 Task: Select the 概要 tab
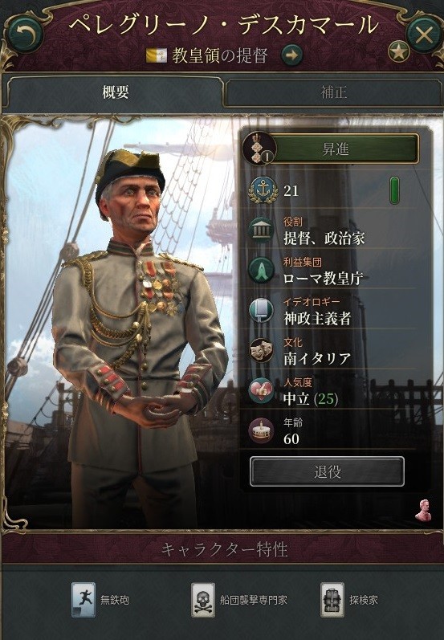coord(116,92)
